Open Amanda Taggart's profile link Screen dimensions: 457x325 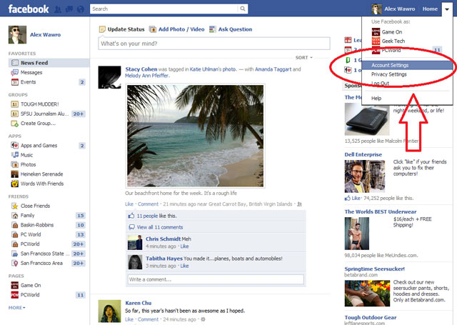[273, 69]
